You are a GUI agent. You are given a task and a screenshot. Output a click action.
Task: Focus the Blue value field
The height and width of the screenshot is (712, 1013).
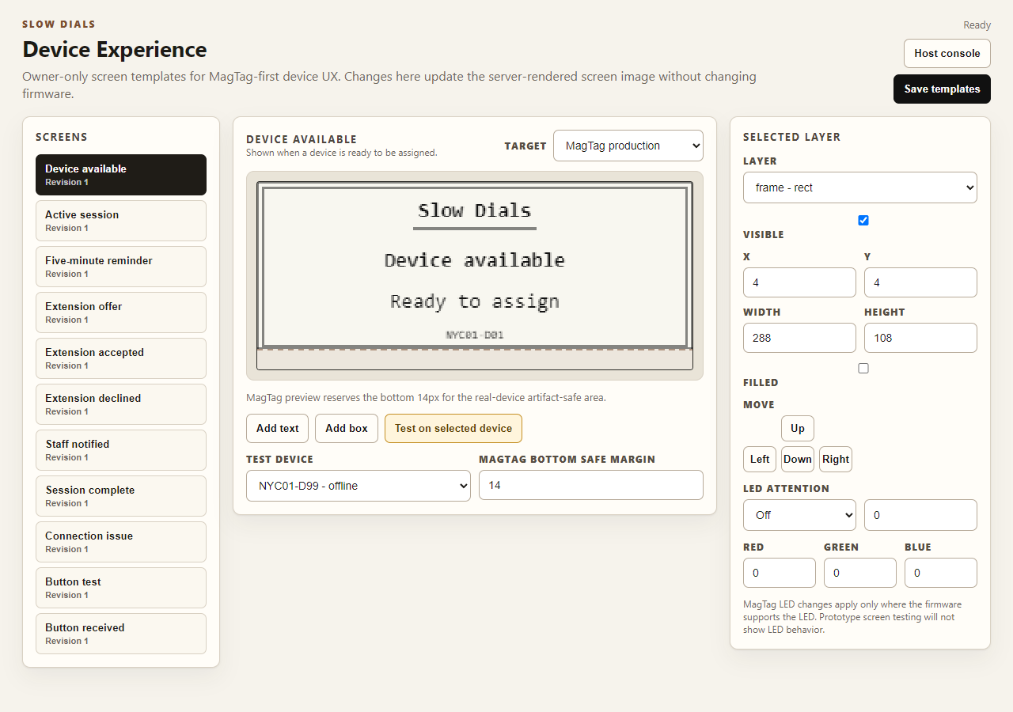(x=941, y=573)
